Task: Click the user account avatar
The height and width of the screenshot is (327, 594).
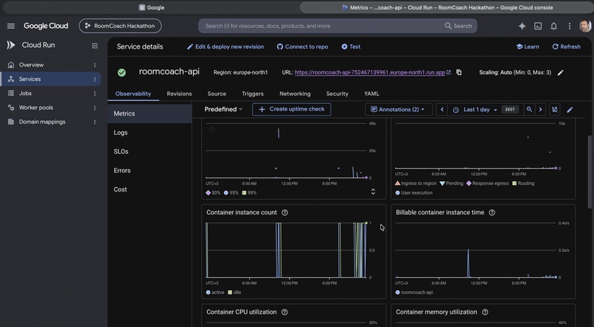Action: 585,26
